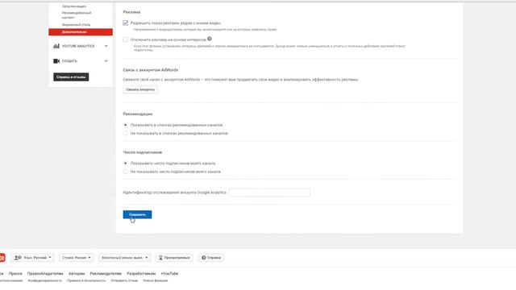Open the Новые функции footer link

tap(156, 280)
